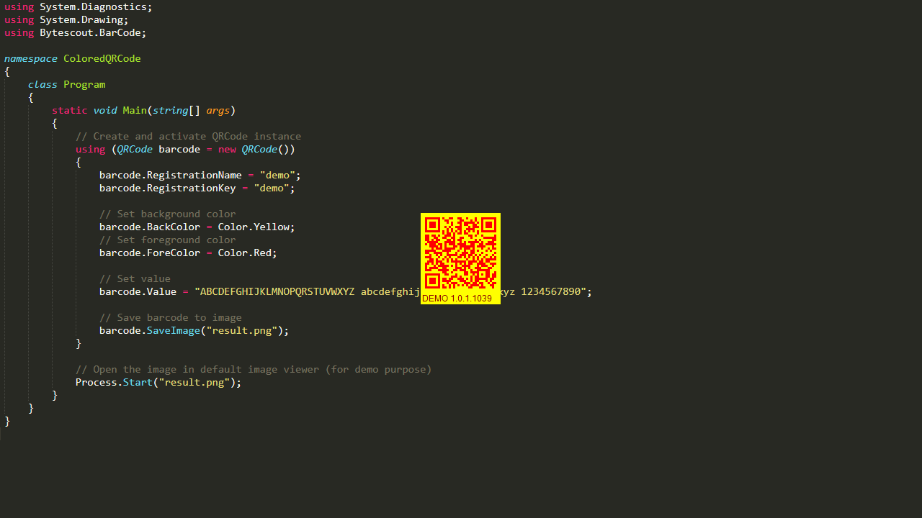Viewport: 922px width, 518px height.
Task: Select the Main method declaration
Action: [143, 110]
